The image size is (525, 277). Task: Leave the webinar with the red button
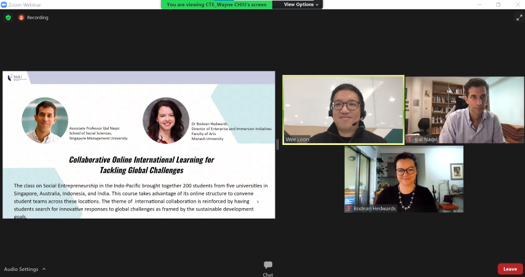pyautogui.click(x=510, y=269)
